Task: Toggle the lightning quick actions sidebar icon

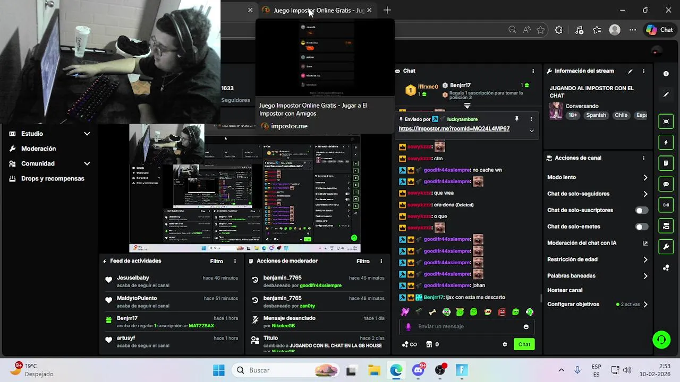Action: 666,143
